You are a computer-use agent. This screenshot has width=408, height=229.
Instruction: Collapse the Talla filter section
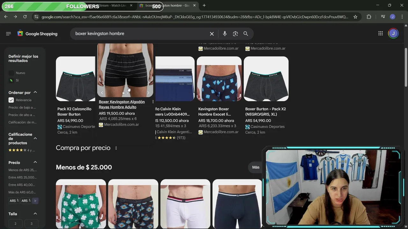coord(35,214)
